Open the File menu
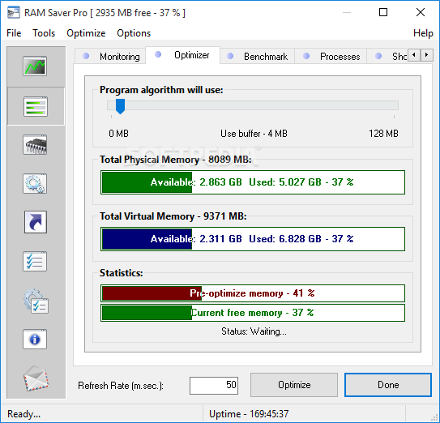 (x=14, y=33)
